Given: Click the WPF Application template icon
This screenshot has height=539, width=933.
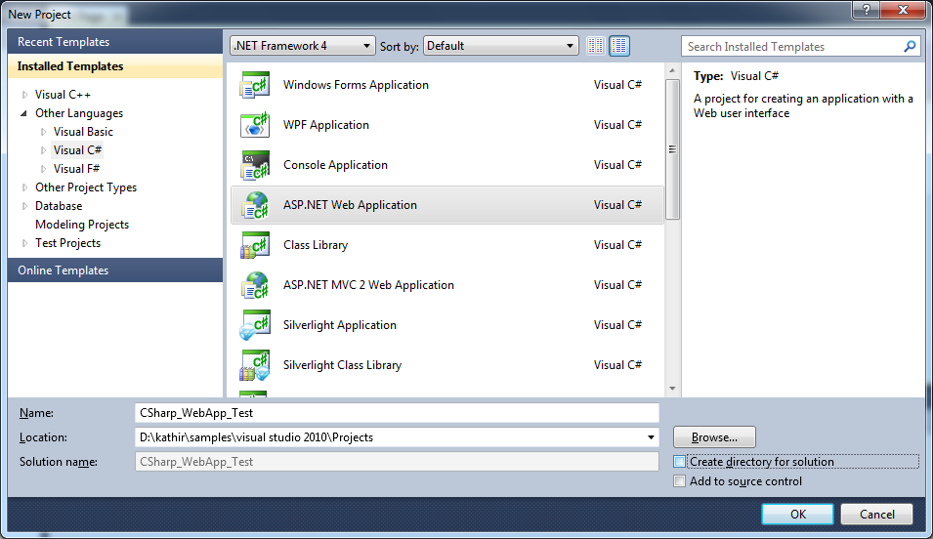Looking at the screenshot, I should pyautogui.click(x=255, y=125).
